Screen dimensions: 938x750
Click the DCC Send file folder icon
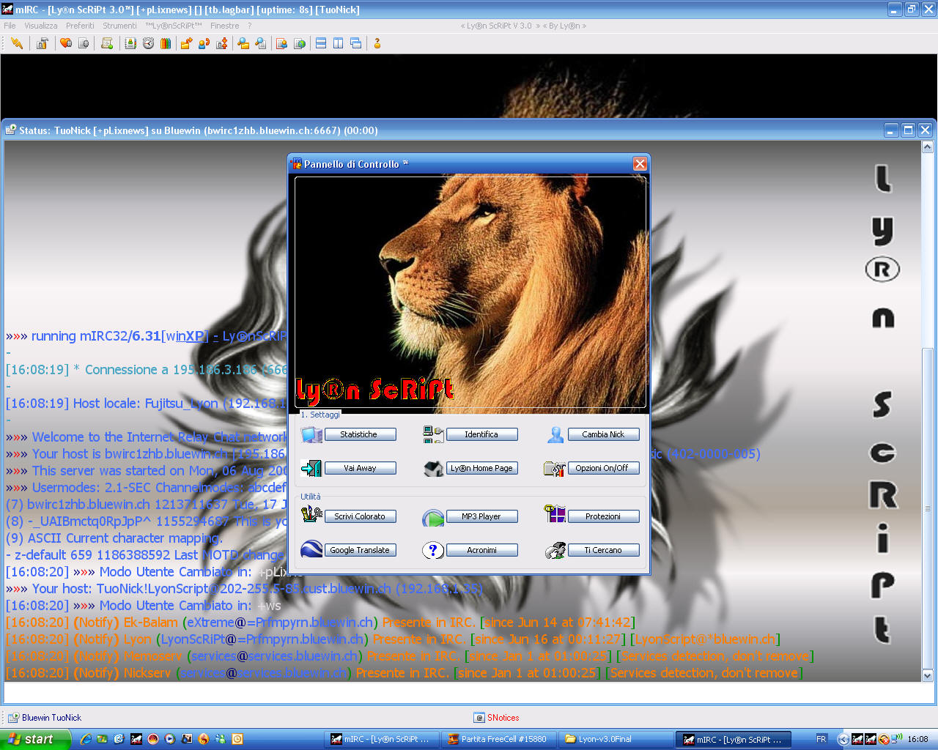pyautogui.click(x=186, y=43)
